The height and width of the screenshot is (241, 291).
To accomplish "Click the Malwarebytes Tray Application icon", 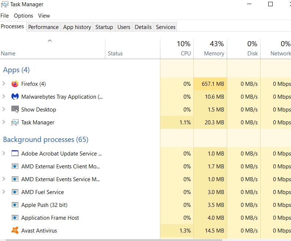I will [15, 97].
